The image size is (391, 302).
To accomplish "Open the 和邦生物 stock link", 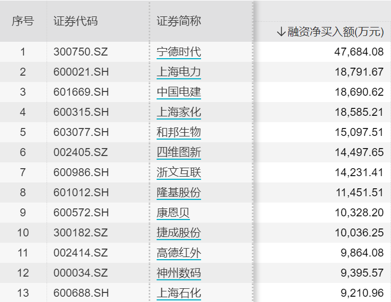I will pos(179,132).
